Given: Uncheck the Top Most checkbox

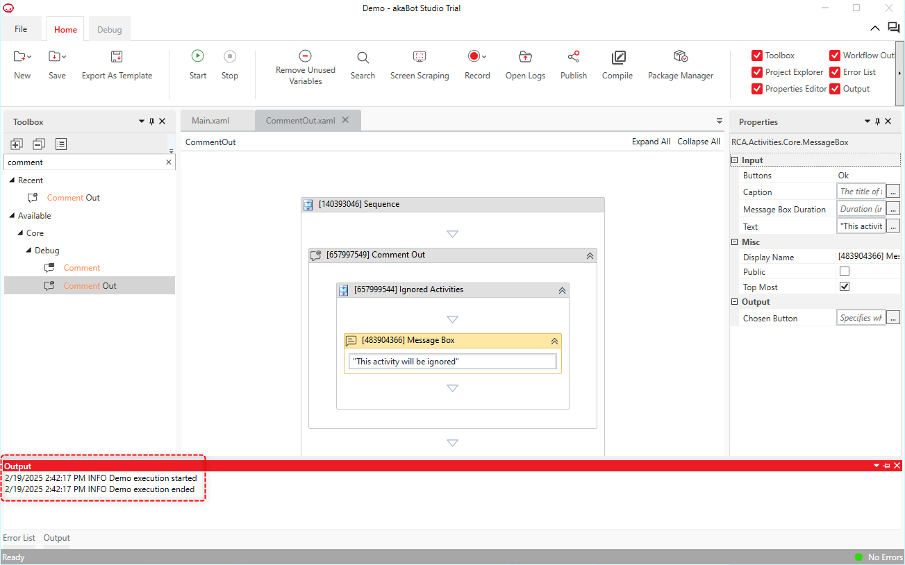Looking at the screenshot, I should click(x=845, y=287).
